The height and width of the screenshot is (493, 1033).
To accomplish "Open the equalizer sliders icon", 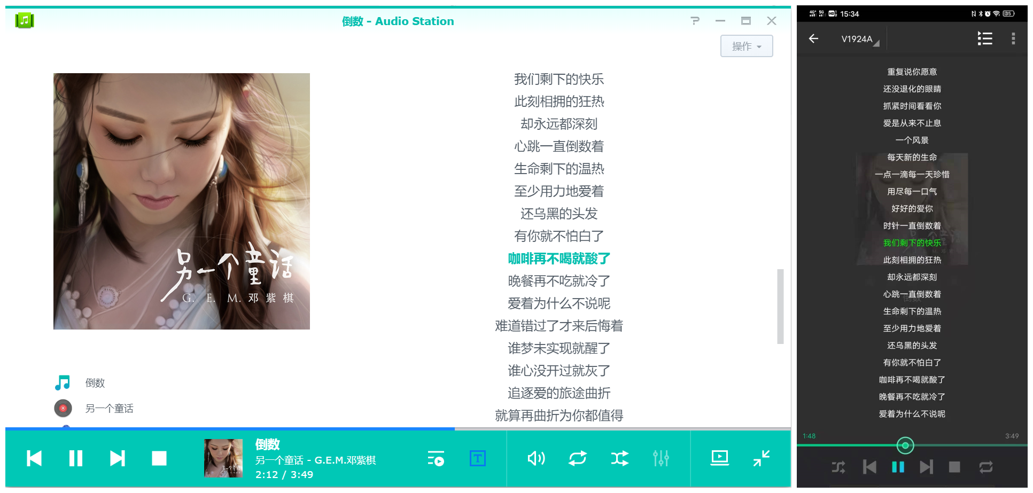I will [x=661, y=458].
